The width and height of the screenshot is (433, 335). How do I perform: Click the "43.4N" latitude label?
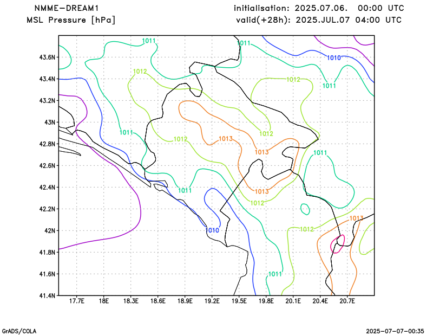coord(47,79)
